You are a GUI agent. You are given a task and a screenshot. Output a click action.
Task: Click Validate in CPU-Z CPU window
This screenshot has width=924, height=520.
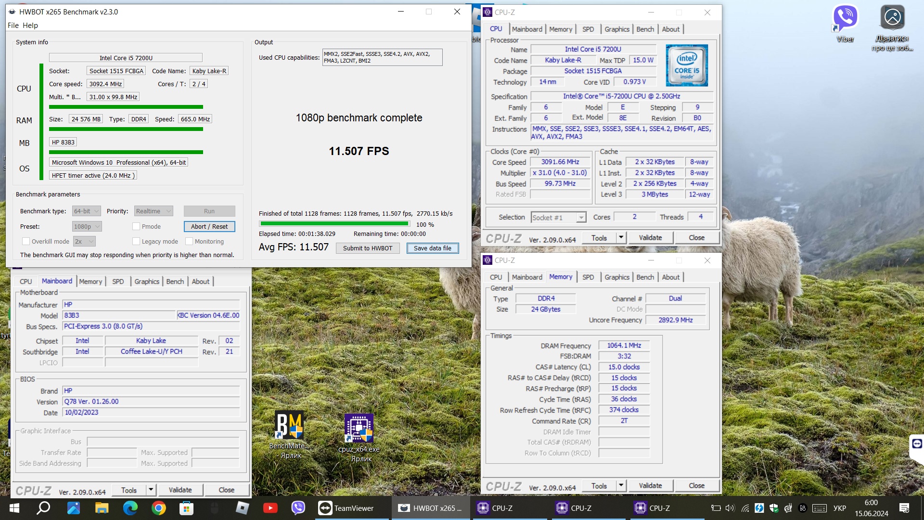(x=650, y=237)
